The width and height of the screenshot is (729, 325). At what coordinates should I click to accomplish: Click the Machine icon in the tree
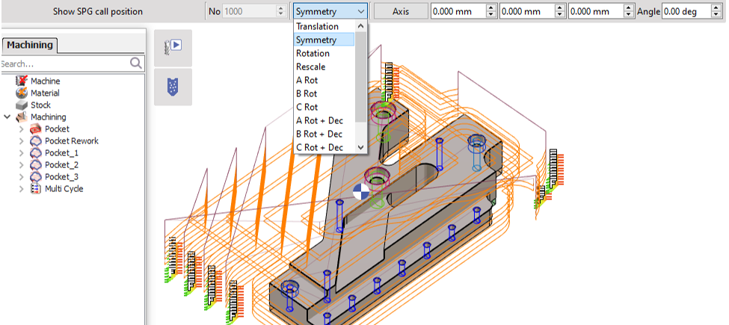[x=21, y=81]
